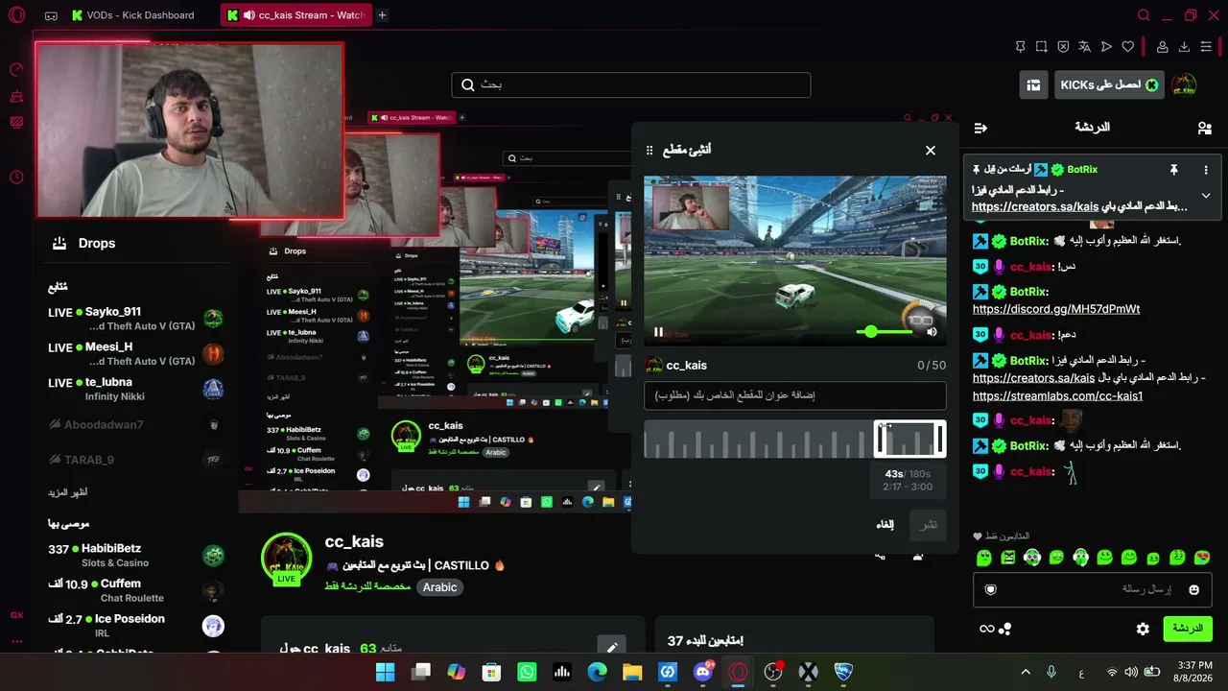Open Ice Poseidon recommended channel

click(x=136, y=626)
